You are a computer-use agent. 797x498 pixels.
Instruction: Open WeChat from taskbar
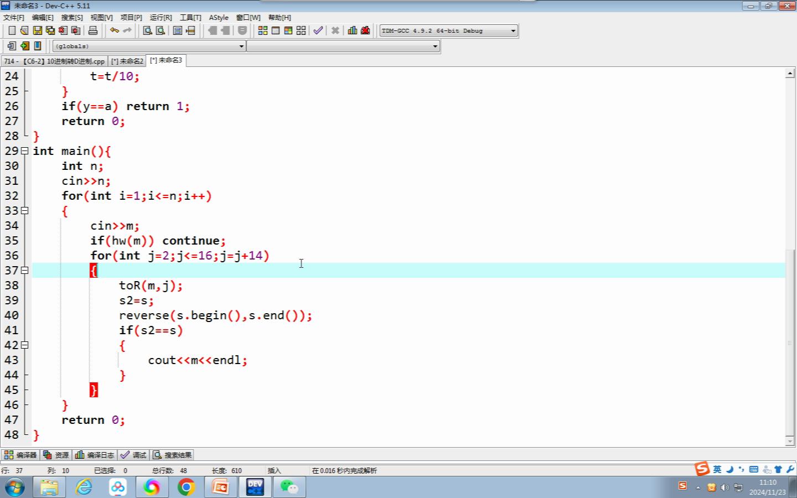(289, 487)
